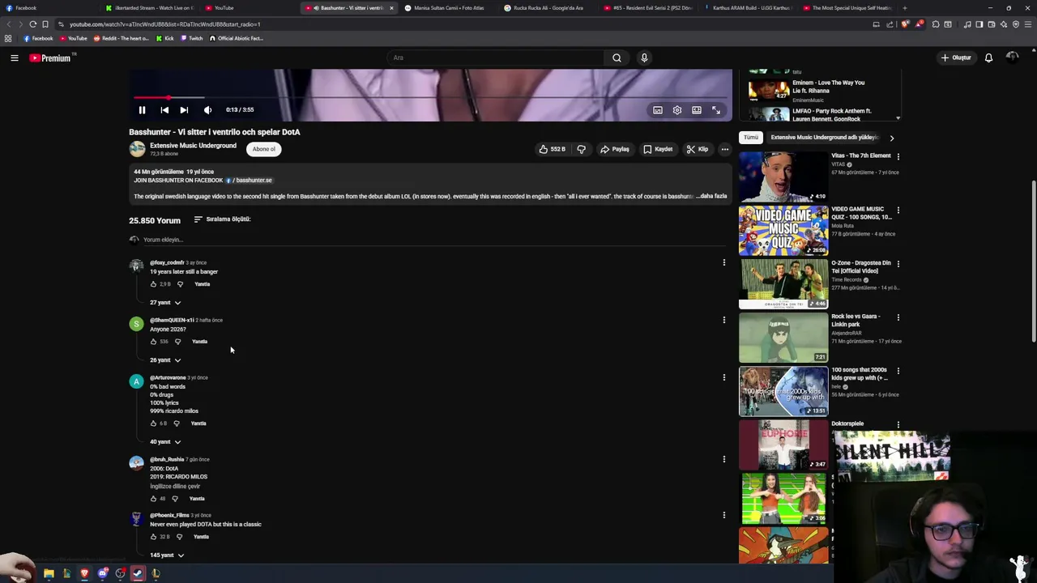1037x583 pixels.
Task: Expand 26 yanıt replies
Action: pos(165,360)
